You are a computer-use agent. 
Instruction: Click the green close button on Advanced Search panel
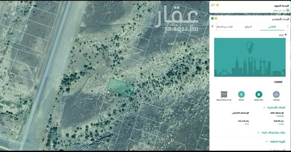(212, 18)
